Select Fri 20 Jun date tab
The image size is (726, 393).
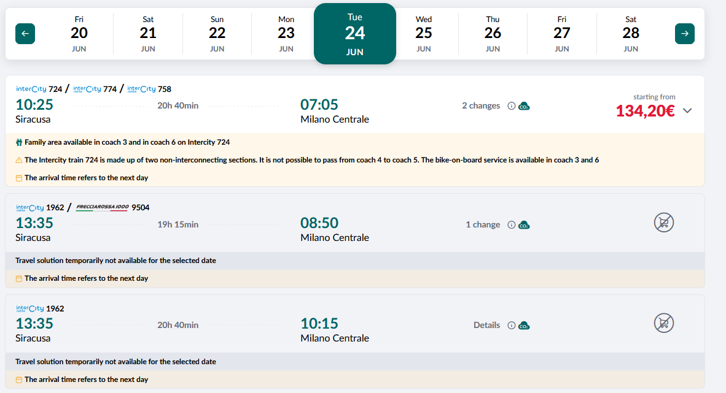[79, 34]
